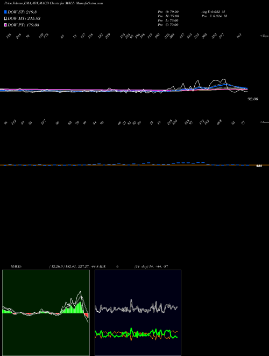Image resolution: width=269 pixels, height=356 pixels.
Task: Open the ADX indicator panel
Action: tap(138, 313)
